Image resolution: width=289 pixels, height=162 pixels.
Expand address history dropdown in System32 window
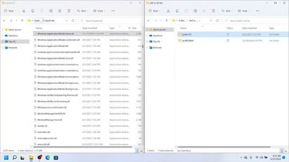(x=66, y=21)
